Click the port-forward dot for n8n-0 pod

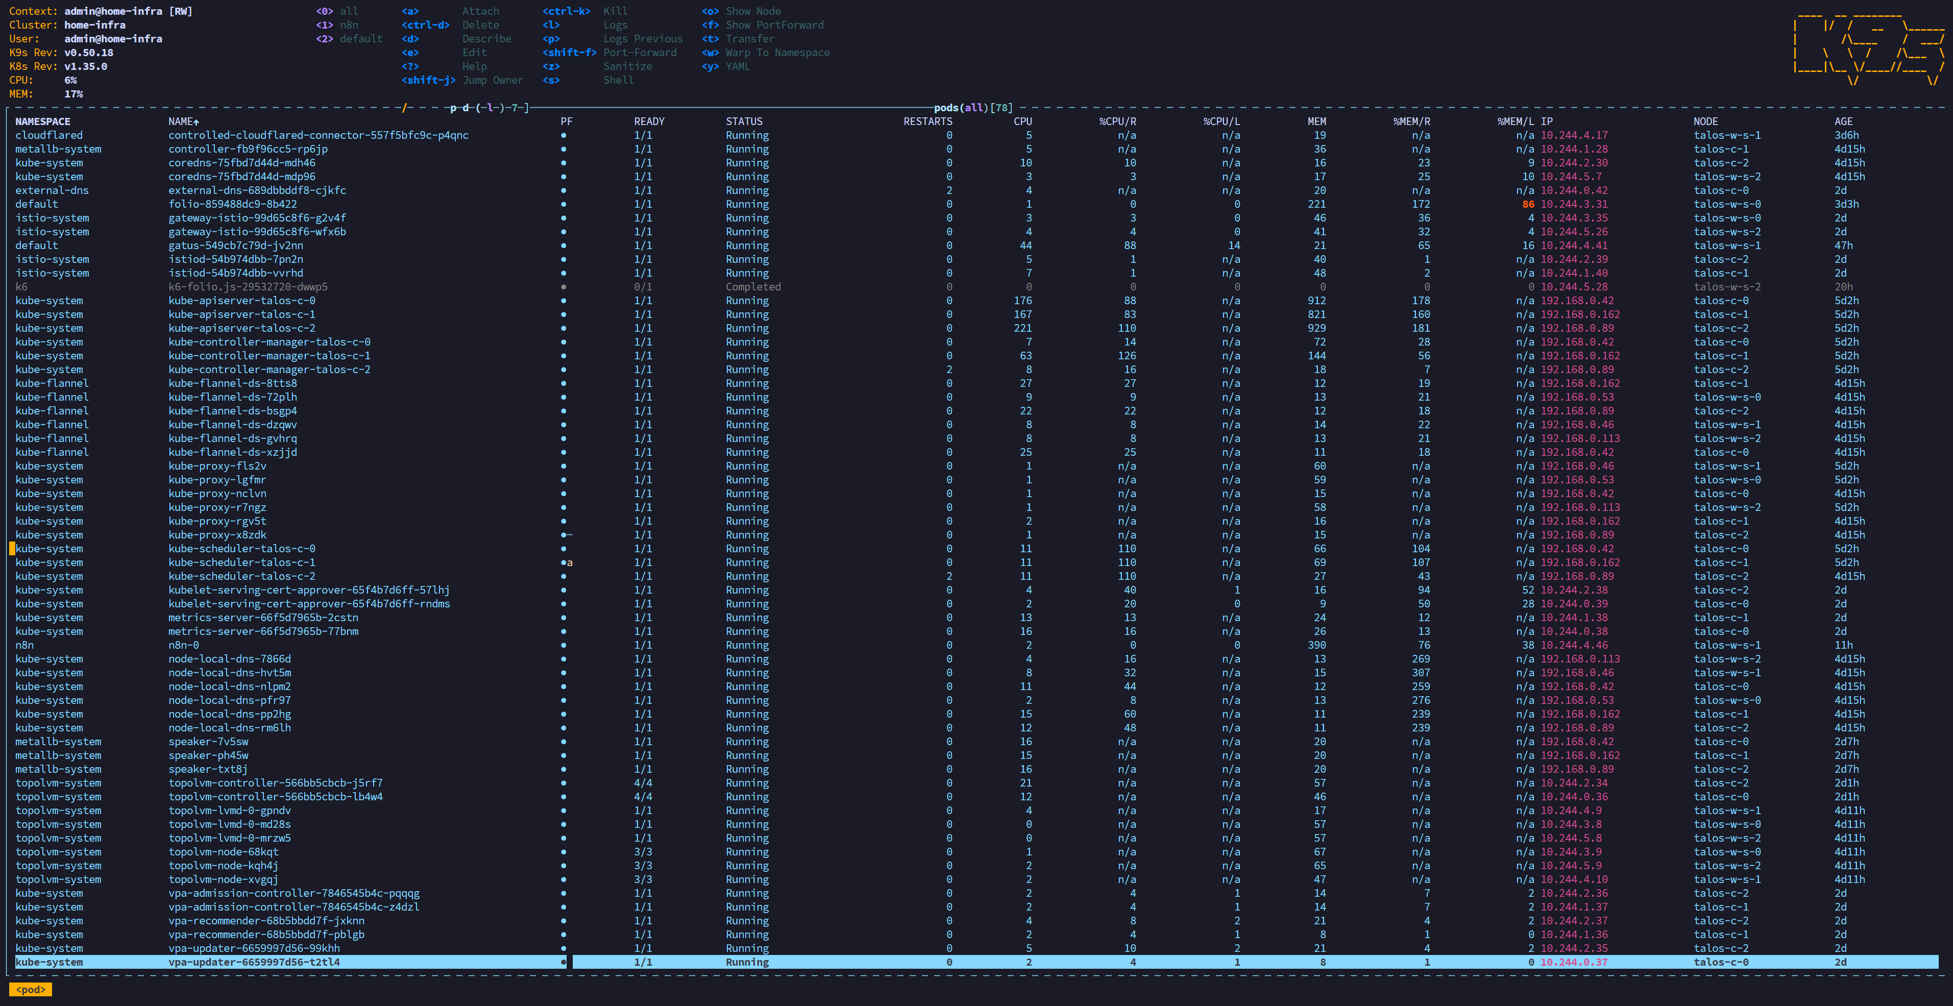(x=564, y=645)
